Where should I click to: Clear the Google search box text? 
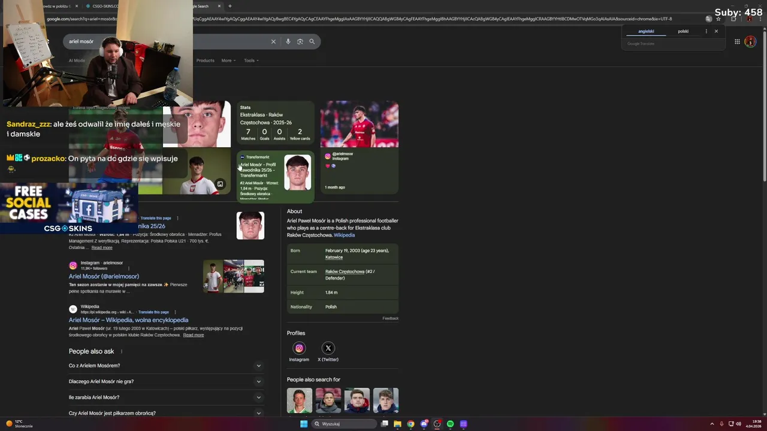point(273,41)
